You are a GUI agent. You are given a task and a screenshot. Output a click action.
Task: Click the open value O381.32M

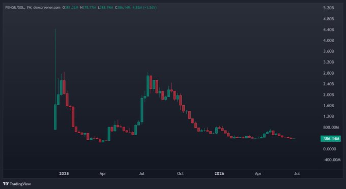70,8
